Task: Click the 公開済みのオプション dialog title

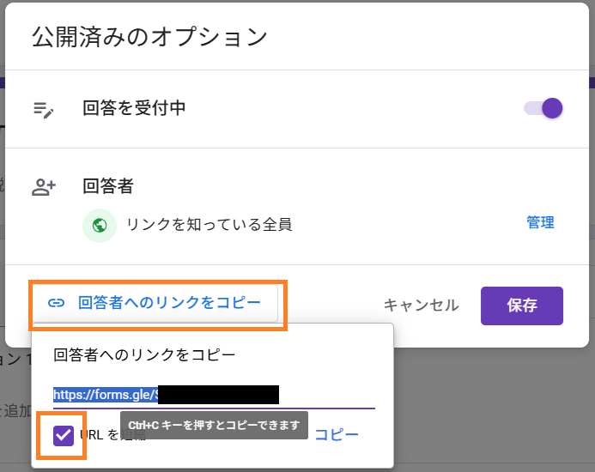Action: click(149, 37)
